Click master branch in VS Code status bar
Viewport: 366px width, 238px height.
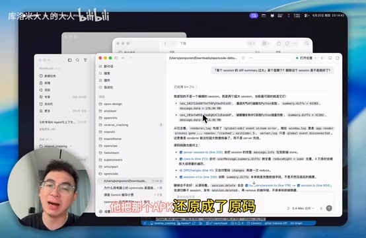184,223
